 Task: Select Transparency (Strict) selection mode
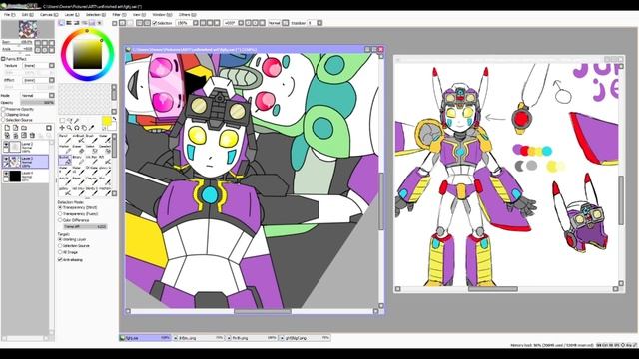point(60,207)
